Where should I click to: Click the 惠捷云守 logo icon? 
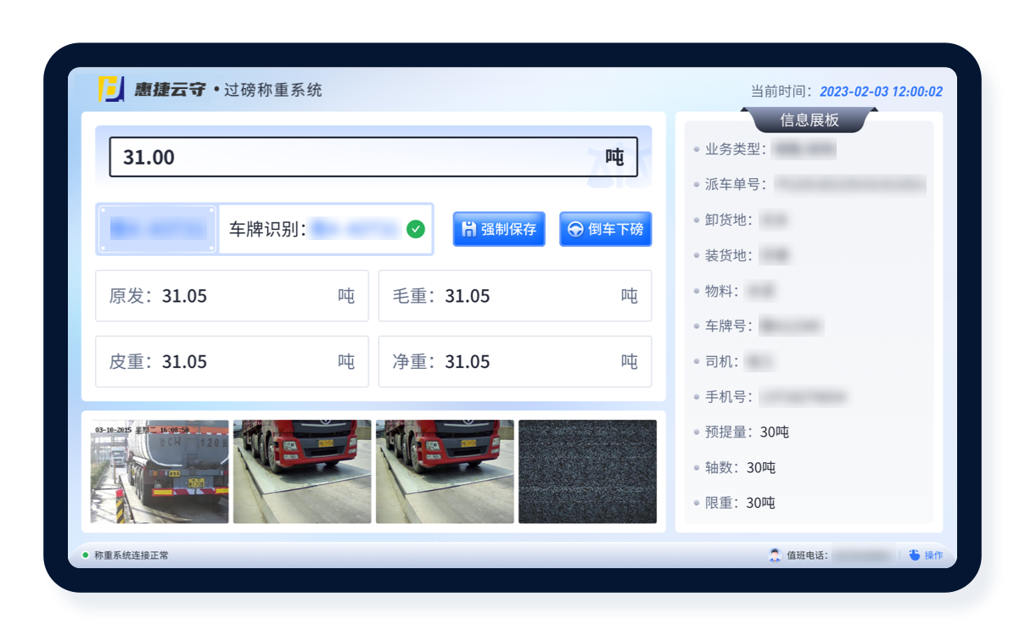111,89
